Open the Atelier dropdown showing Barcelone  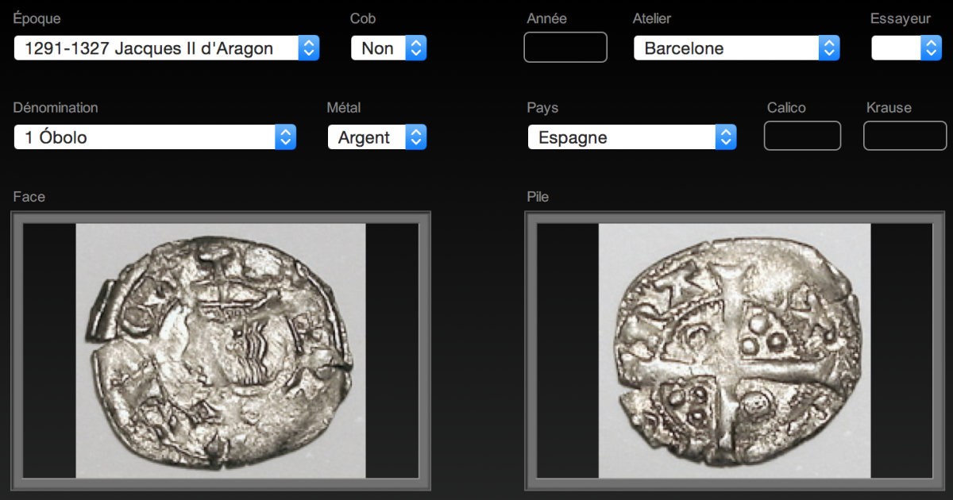(x=737, y=48)
